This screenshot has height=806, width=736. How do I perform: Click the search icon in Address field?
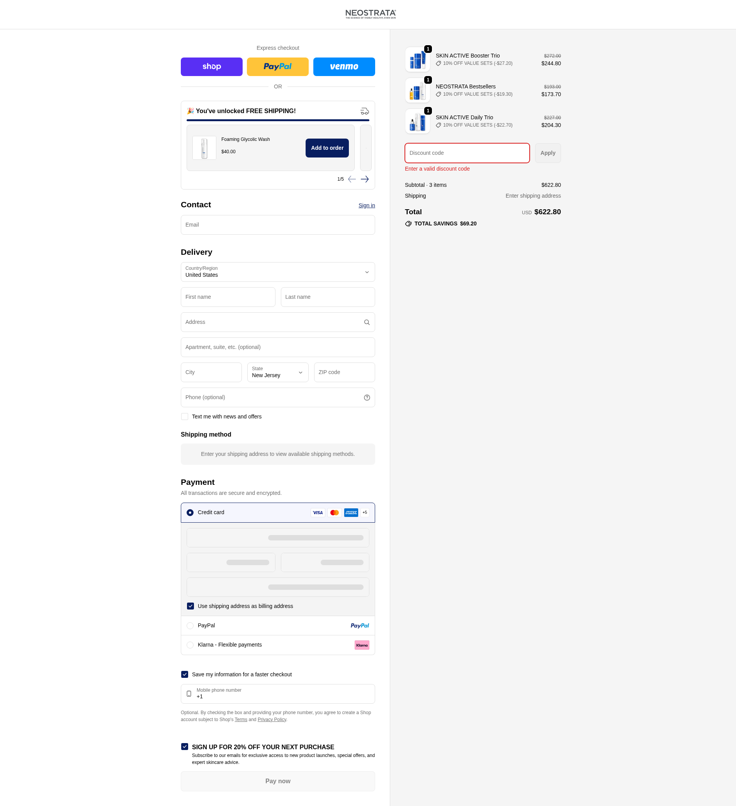(367, 322)
